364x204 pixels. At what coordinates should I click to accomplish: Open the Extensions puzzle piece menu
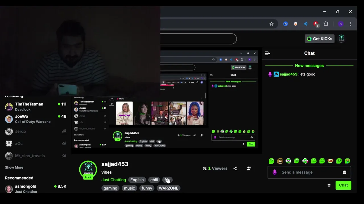tap(326, 24)
